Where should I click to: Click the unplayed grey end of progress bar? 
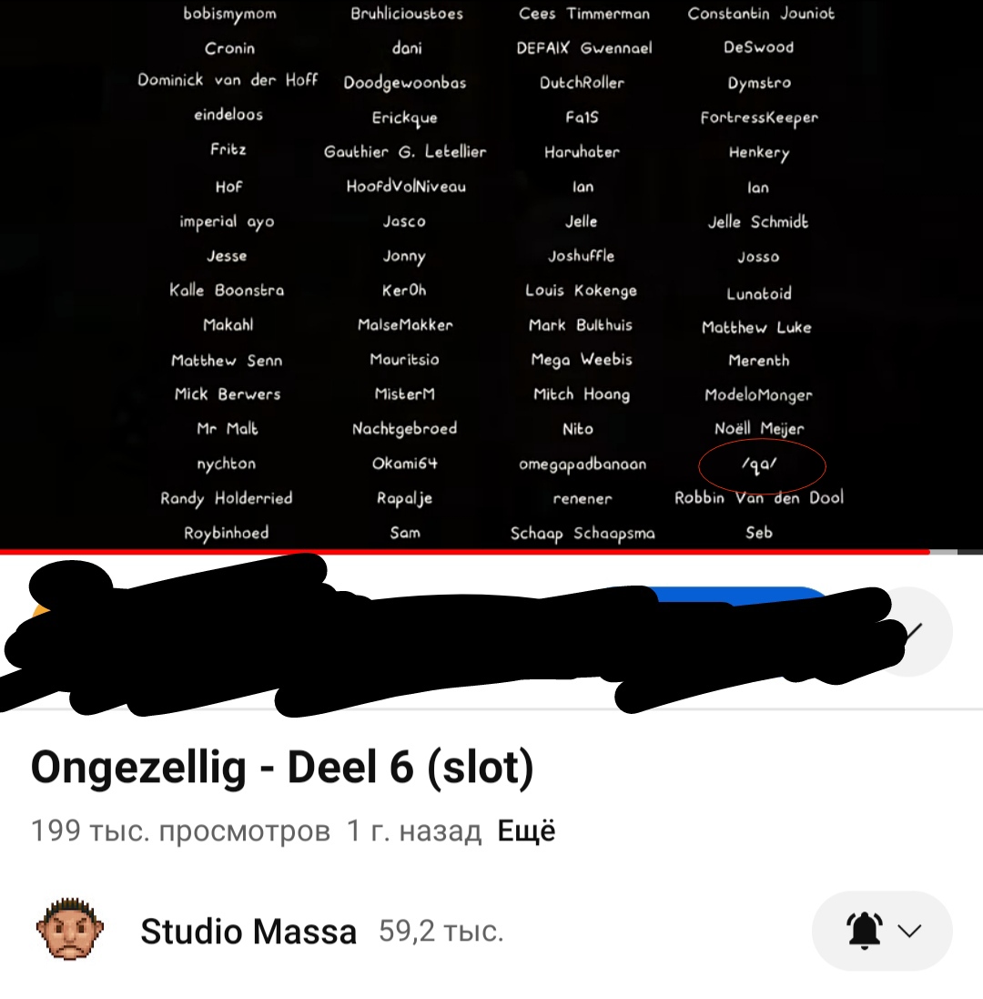[957, 552]
